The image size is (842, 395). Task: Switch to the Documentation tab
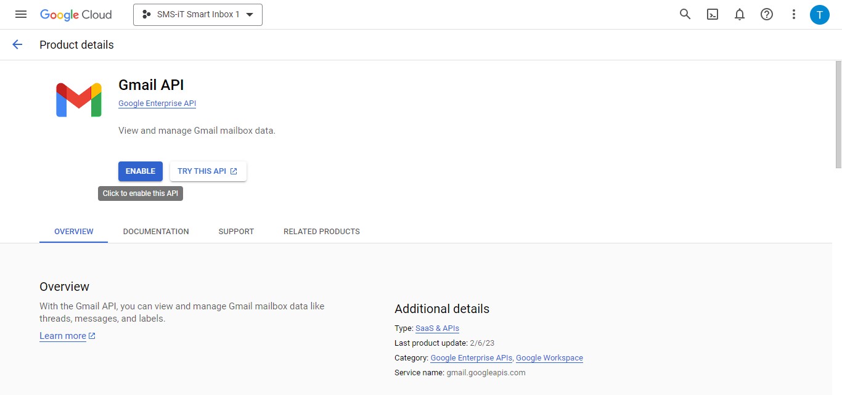click(x=156, y=232)
